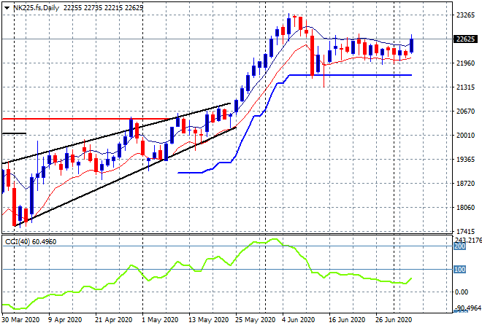Viewport: 482px width, 328px height.
Task: Click the 20010 price axis label
Action: coord(465,136)
